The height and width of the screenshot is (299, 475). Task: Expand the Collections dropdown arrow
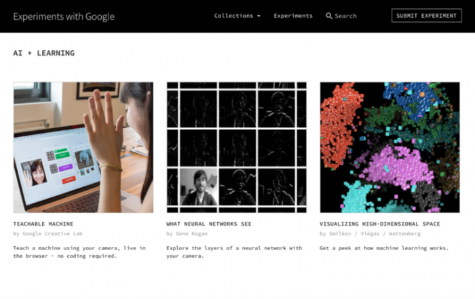pos(259,16)
